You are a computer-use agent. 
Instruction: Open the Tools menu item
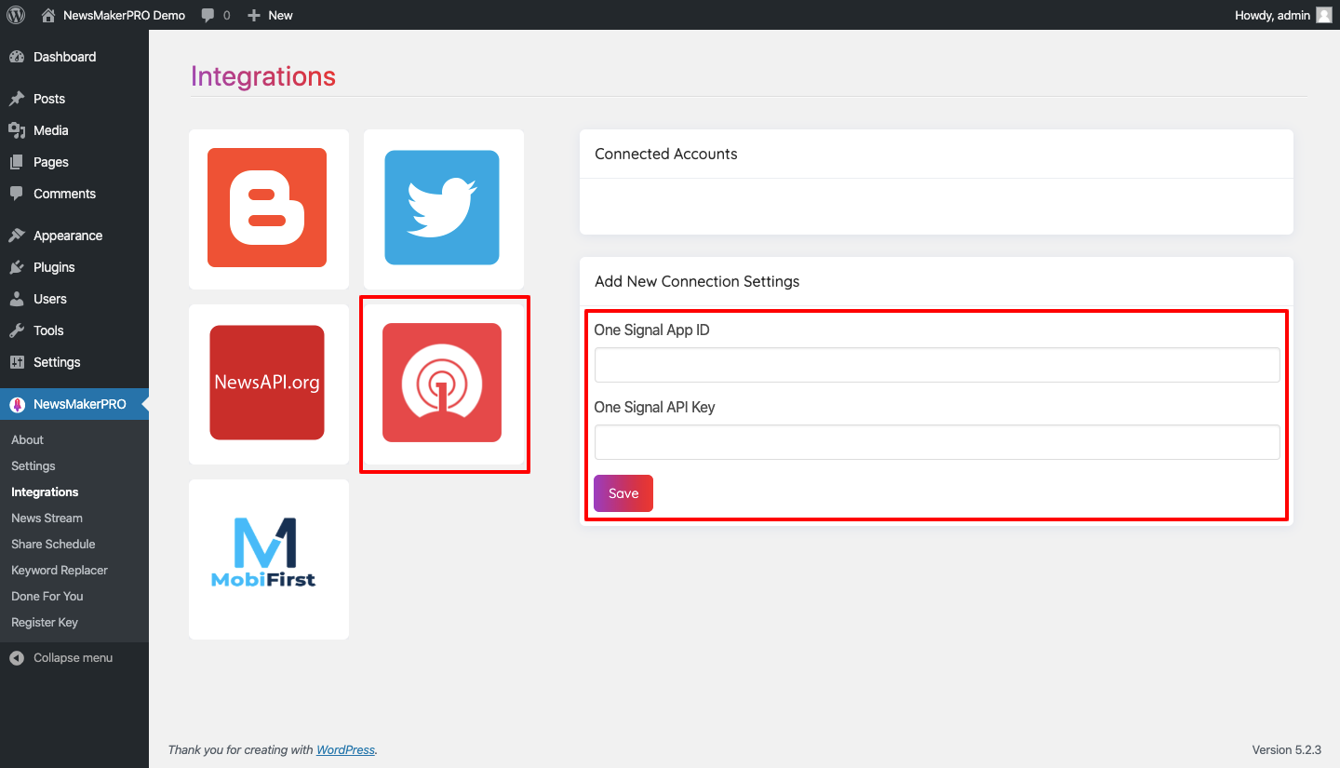coord(74,330)
